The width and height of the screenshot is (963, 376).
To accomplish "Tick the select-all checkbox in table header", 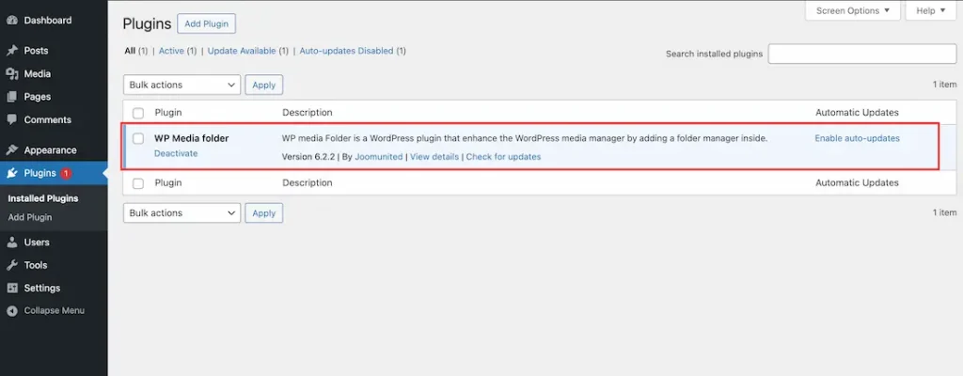I will tap(138, 113).
